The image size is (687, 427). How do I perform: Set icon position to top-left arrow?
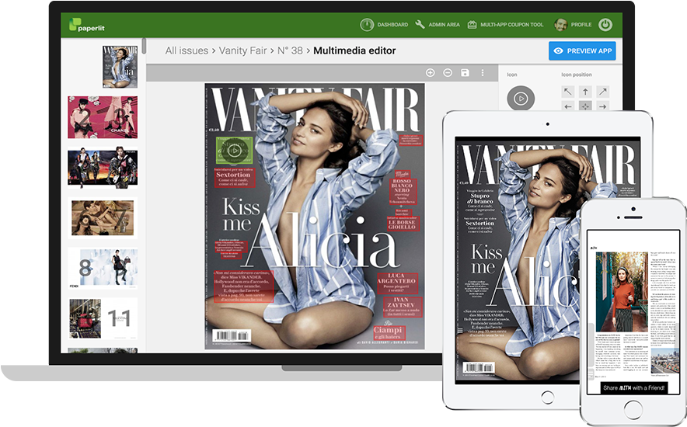click(567, 92)
